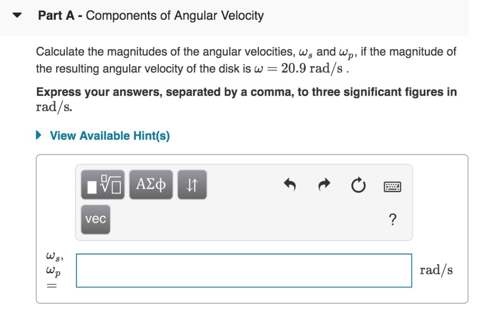Click inside the answer input box
The height and width of the screenshot is (310, 481).
244,270
